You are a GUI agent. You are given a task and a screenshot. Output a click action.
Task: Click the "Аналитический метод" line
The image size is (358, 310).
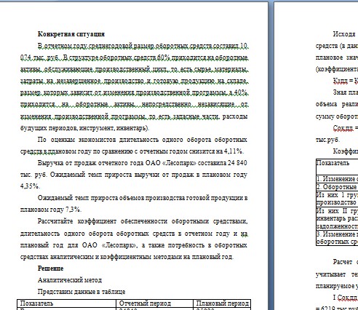[70, 280]
